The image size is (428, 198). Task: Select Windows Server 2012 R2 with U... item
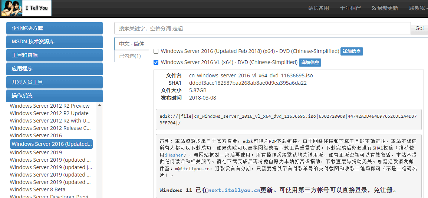50,121
